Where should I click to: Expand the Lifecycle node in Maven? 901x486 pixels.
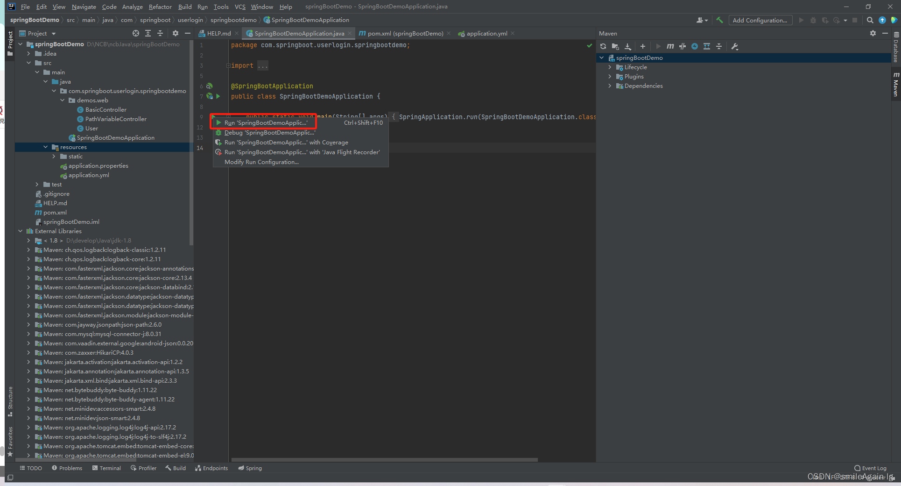tap(610, 67)
